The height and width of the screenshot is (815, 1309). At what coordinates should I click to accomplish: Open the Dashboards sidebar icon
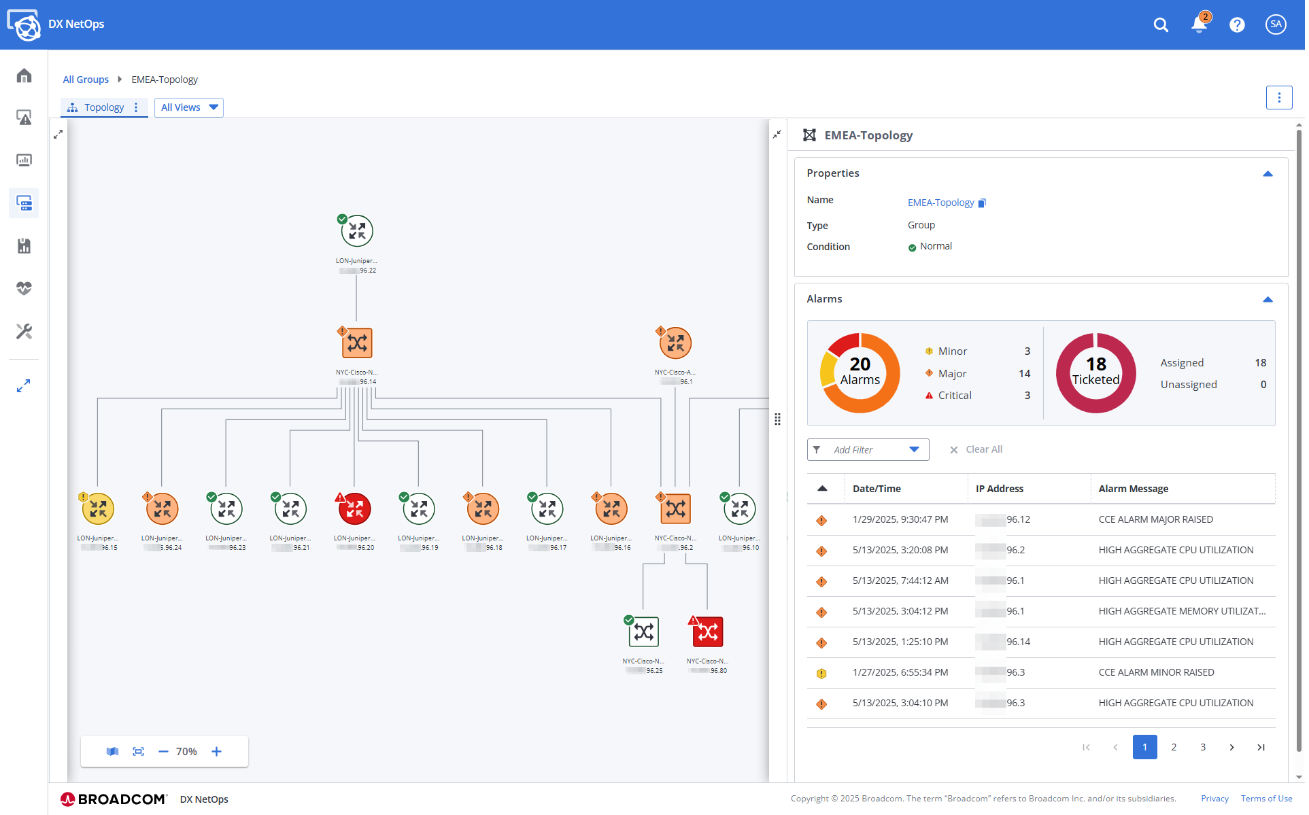24,160
